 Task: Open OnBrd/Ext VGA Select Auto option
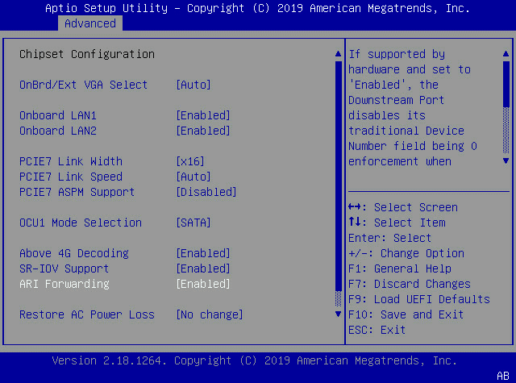pyautogui.click(x=193, y=85)
